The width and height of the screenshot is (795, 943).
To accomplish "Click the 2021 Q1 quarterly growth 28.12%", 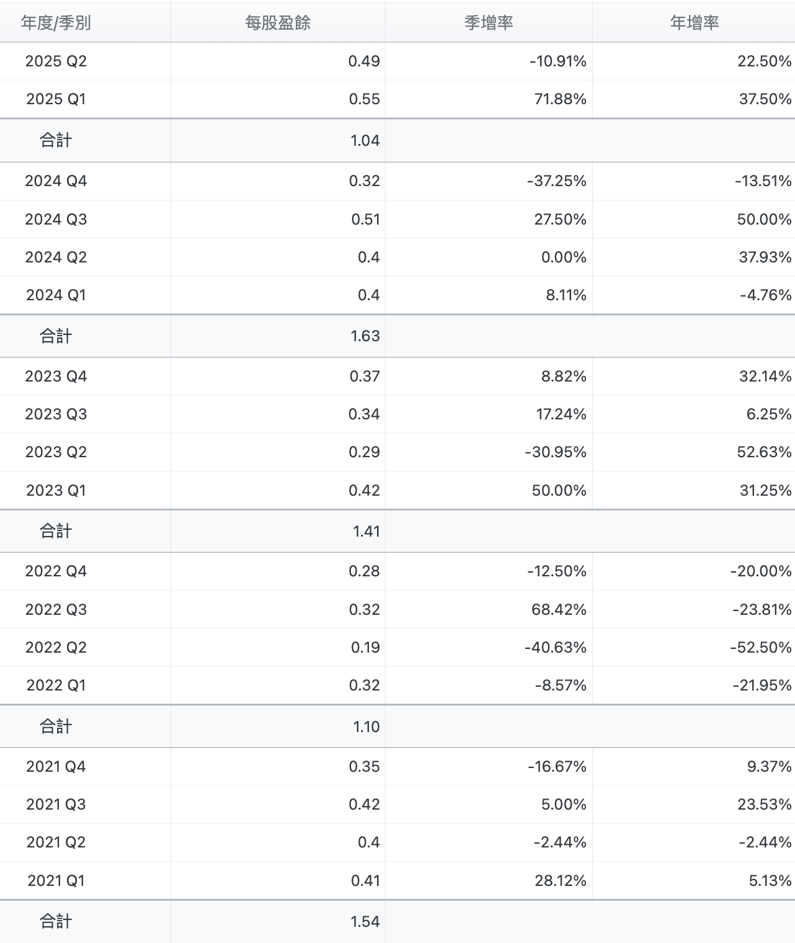I will [x=561, y=881].
